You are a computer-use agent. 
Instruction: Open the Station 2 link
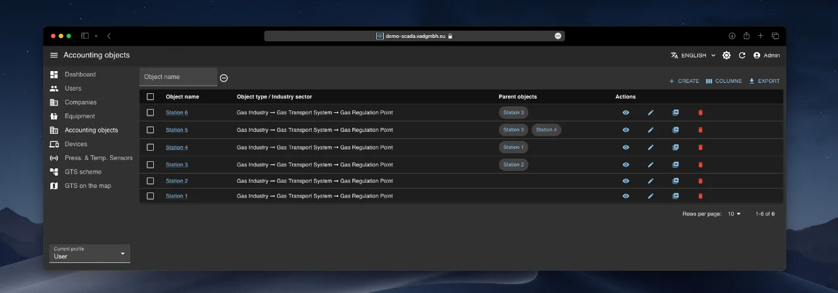point(177,181)
